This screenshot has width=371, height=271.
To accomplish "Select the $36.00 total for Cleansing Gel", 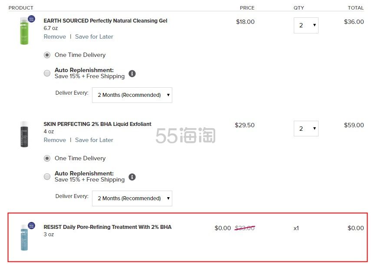I will [x=354, y=22].
